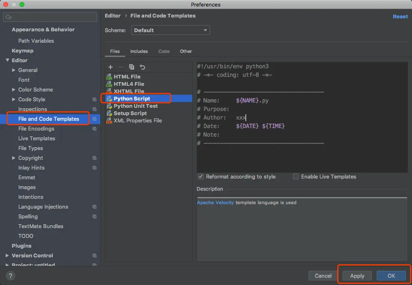Open Keymap settings
This screenshot has height=285, width=412.
[23, 51]
